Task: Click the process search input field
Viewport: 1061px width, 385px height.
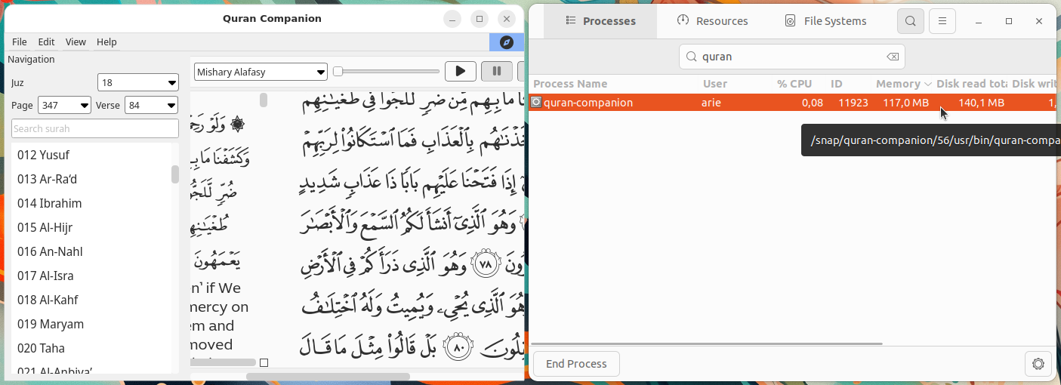Action: [792, 57]
